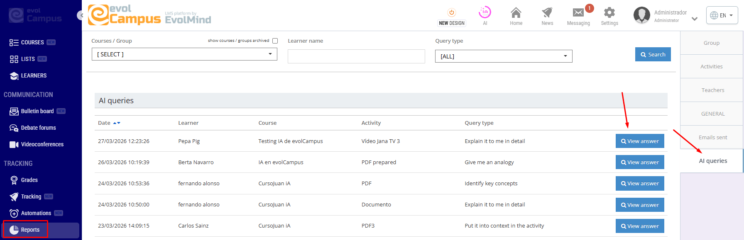744x240 pixels.
Task: Click the Activity column header
Action: tap(371, 123)
